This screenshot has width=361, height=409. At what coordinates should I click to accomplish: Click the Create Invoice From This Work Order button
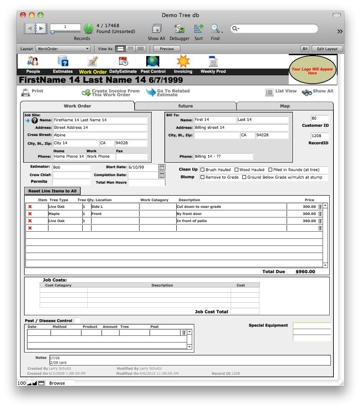click(x=111, y=92)
